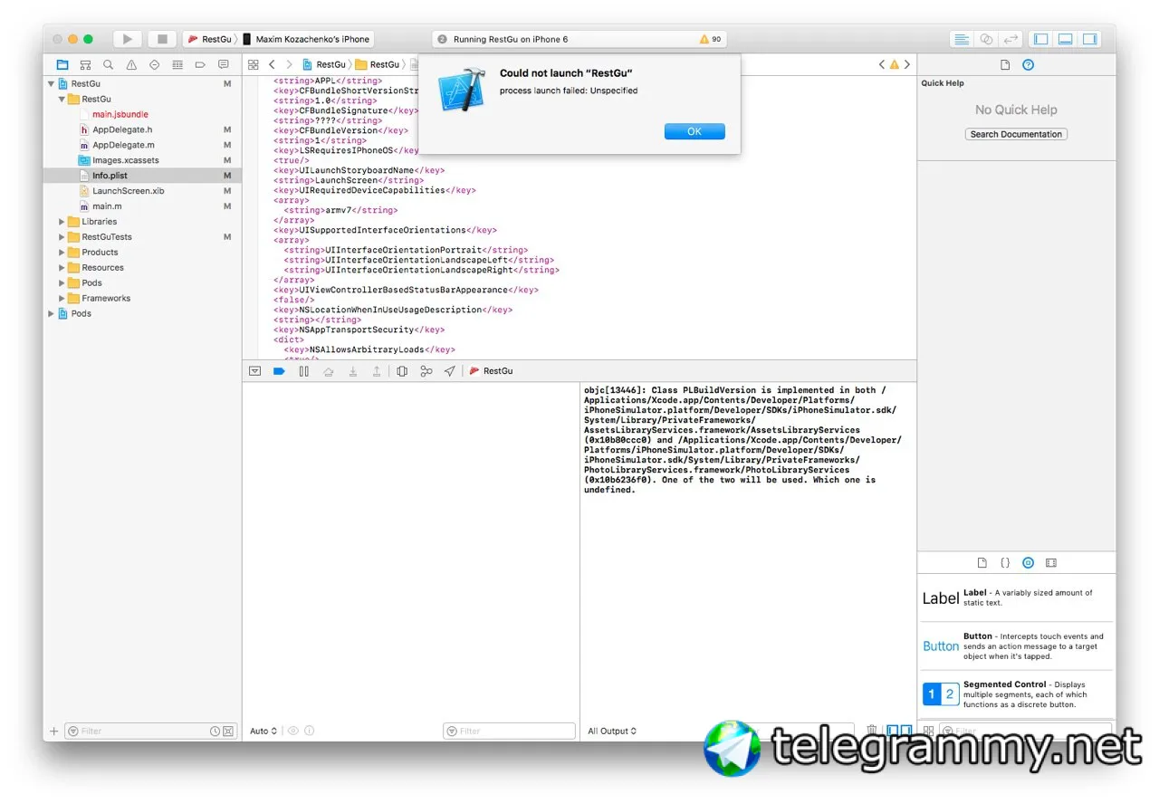Open the Find navigator magnifier
The width and height of the screenshot is (1159, 803).
(108, 65)
